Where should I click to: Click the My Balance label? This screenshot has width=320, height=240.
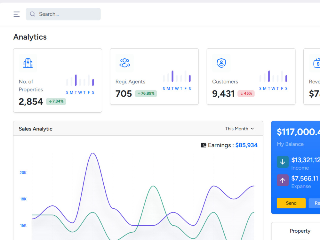(290, 144)
